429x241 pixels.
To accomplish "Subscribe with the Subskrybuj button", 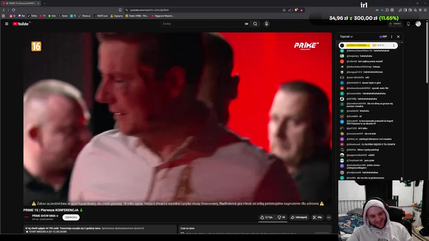I will [71, 217].
